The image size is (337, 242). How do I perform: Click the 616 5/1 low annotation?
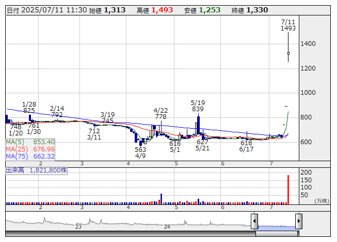(175, 147)
